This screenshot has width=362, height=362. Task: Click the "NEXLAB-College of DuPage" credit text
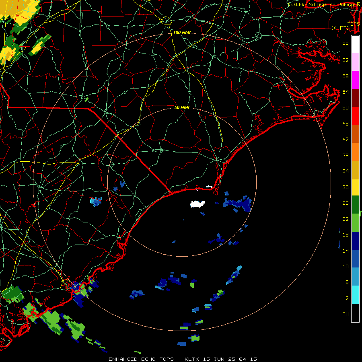(x=322, y=4)
